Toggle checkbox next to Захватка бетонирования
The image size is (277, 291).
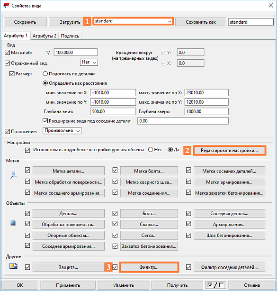[115, 246]
